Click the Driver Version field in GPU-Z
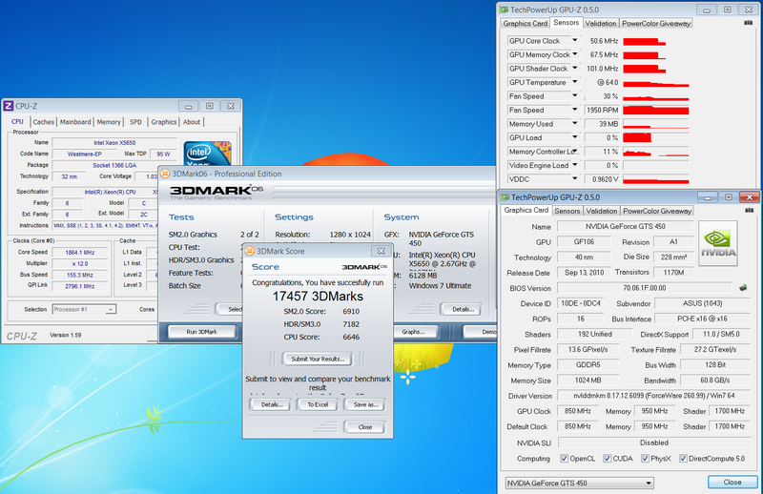Viewport: 763px width, 494px height. click(654, 396)
